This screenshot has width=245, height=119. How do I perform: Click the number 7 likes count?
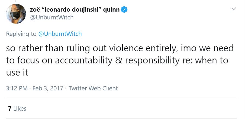tap(10, 108)
